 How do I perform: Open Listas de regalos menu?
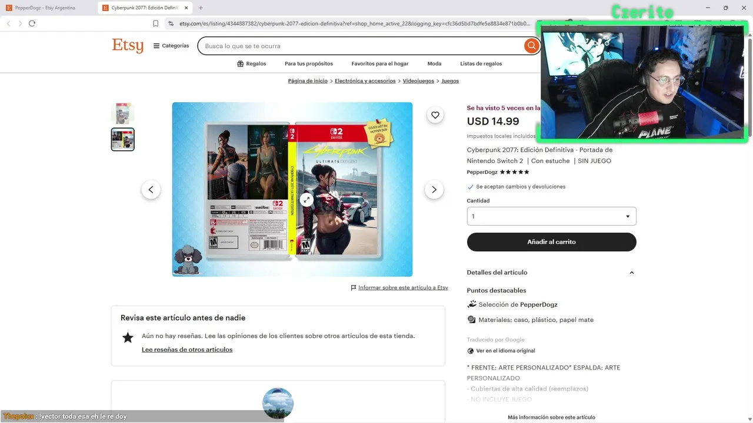(481, 63)
